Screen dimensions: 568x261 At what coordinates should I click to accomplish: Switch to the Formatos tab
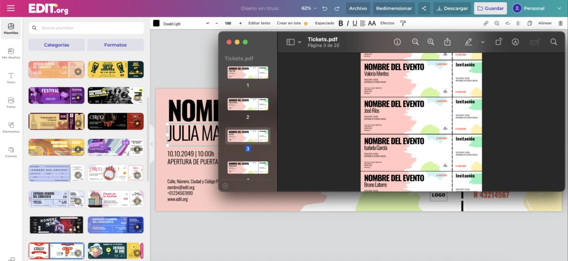pyautogui.click(x=115, y=44)
